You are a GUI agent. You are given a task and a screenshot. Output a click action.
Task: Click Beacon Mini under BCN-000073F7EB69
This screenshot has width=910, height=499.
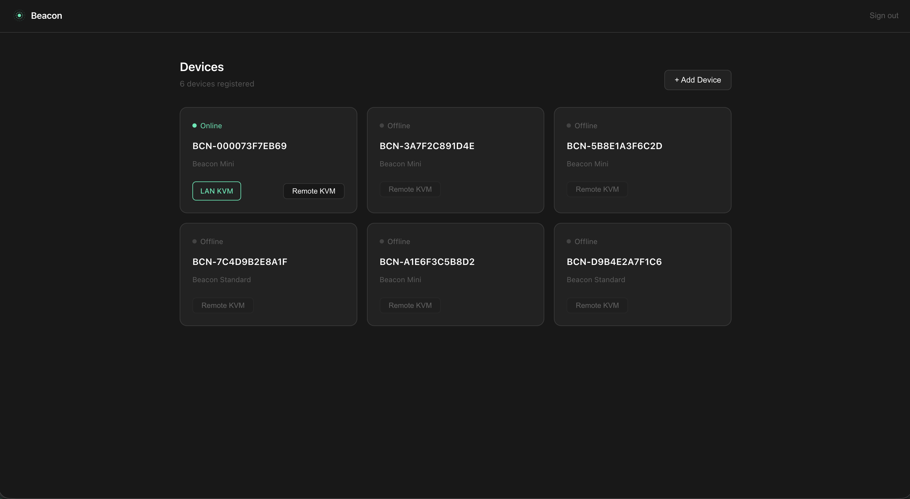[213, 164]
